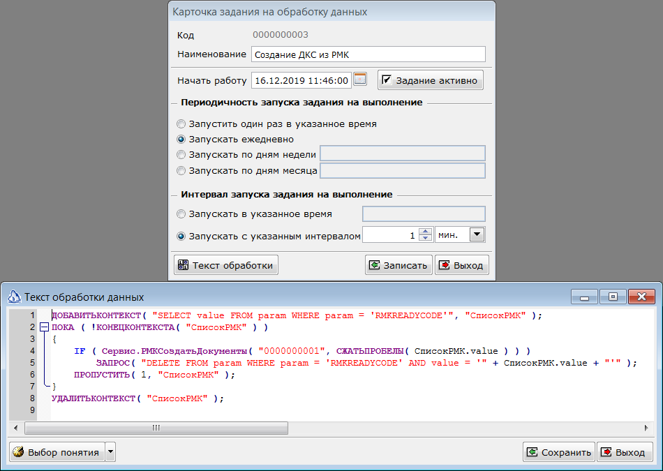Close the 'Текст обработки данных' window
The image size is (663, 471).
641,297
